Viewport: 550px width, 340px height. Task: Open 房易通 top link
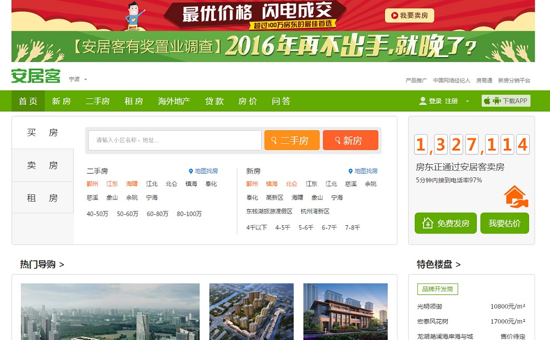coord(484,80)
